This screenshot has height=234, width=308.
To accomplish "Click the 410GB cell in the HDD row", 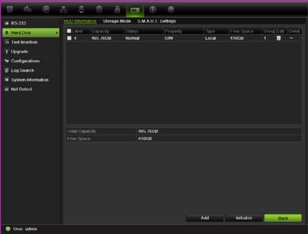I will pyautogui.click(x=237, y=38).
